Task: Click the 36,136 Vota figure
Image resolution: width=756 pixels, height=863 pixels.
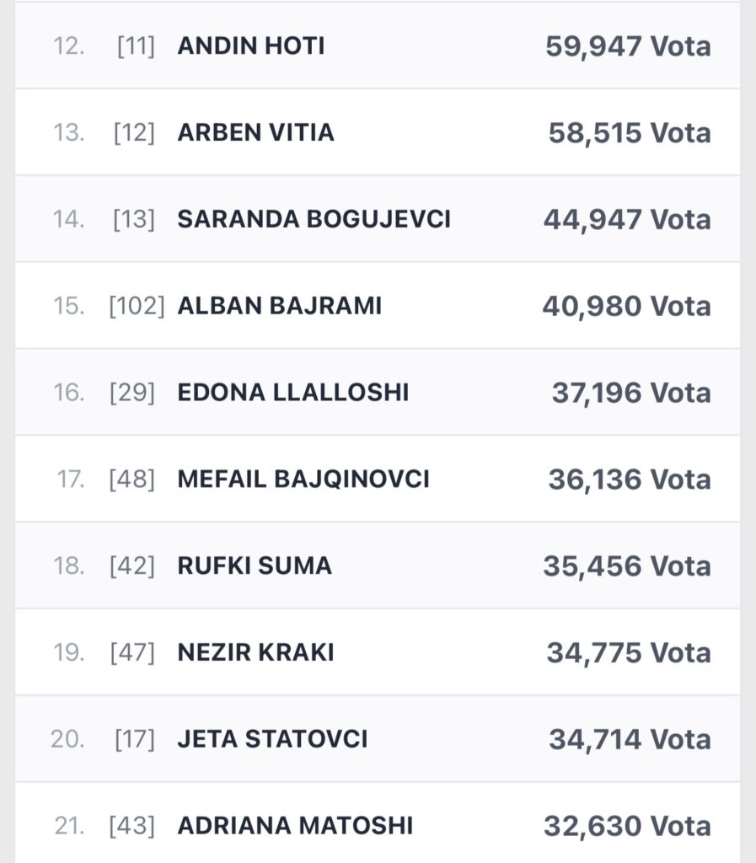Action: pos(630,480)
